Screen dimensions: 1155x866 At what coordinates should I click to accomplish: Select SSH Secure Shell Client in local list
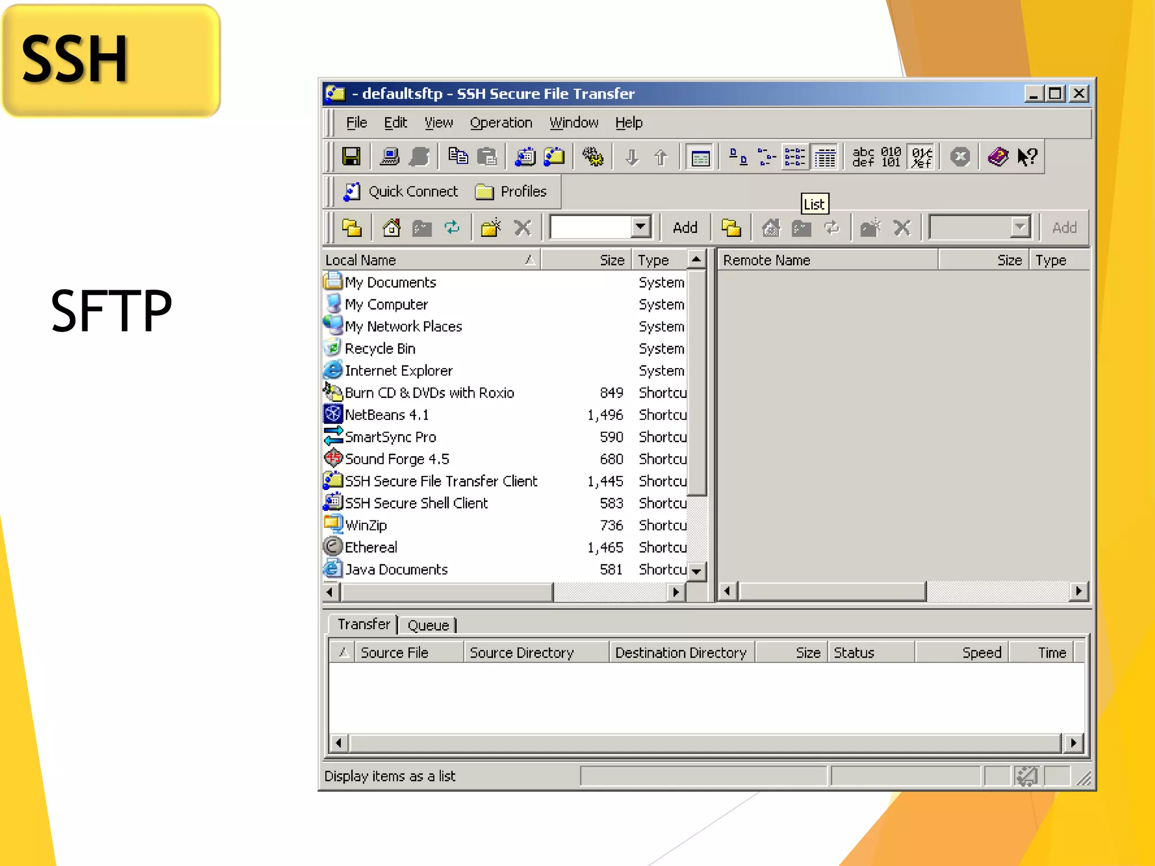click(416, 503)
